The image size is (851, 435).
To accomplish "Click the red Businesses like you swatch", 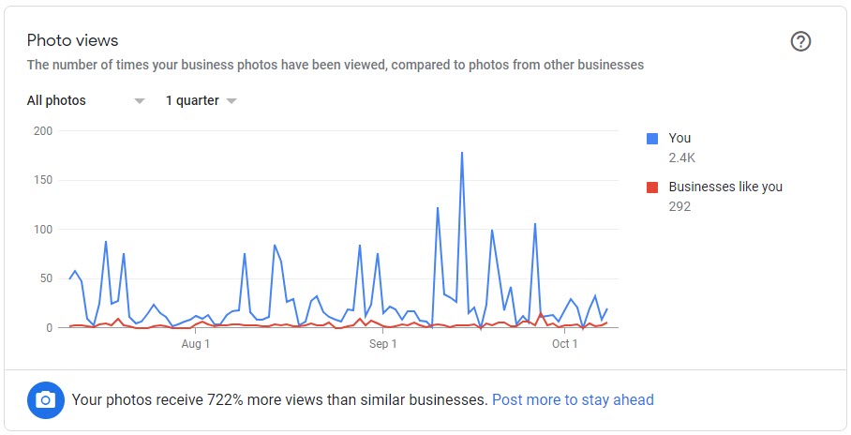I will pyautogui.click(x=652, y=187).
